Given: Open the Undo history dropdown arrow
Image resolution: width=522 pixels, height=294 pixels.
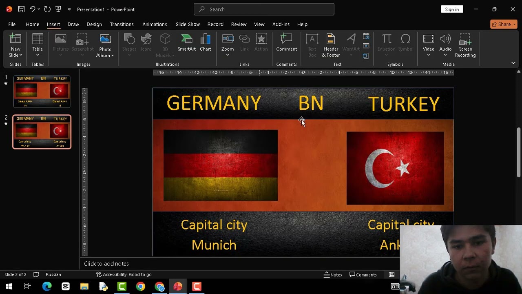Looking at the screenshot, I should (x=38, y=9).
